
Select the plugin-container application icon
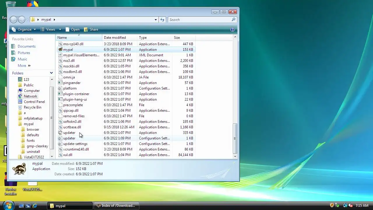[x=60, y=94]
